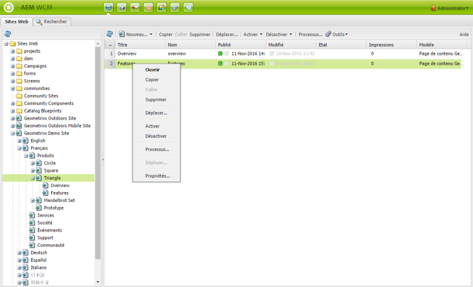Open Digital Assets camera icon
Screen dimensions: 473x287
122,7
